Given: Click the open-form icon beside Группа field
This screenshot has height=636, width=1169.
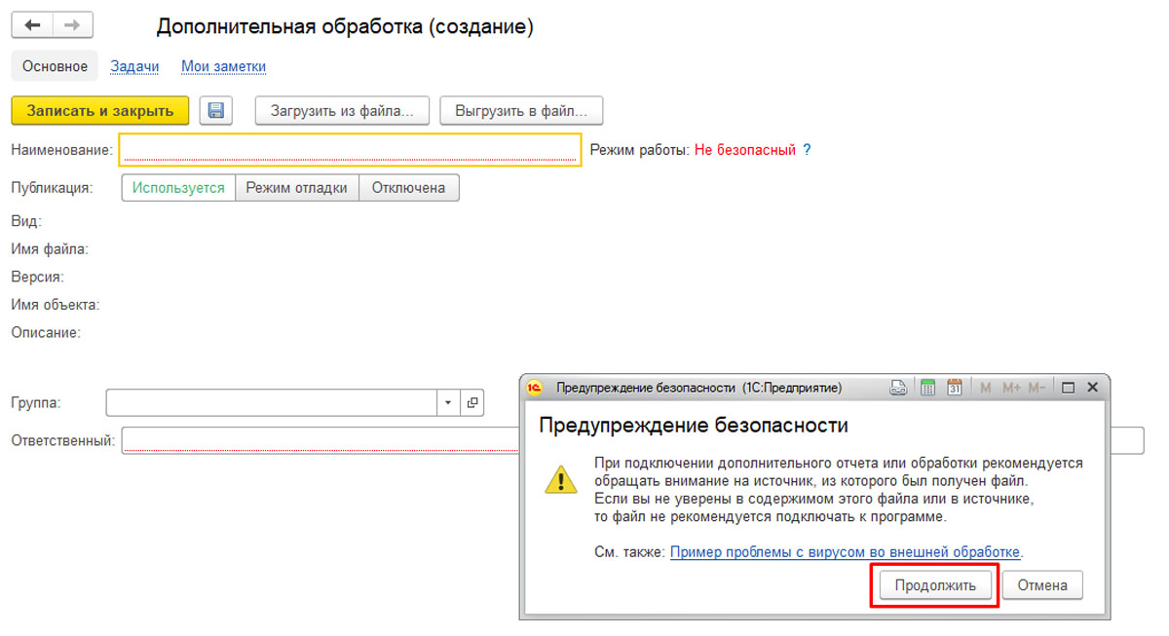Looking at the screenshot, I should pos(472,402).
